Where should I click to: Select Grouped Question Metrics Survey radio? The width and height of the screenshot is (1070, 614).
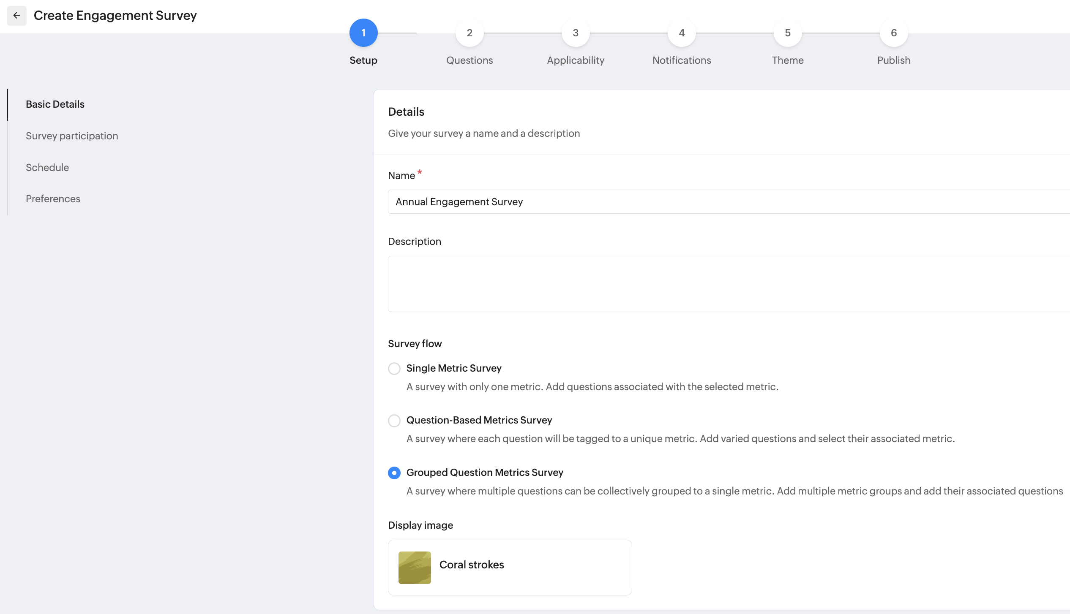[394, 473]
